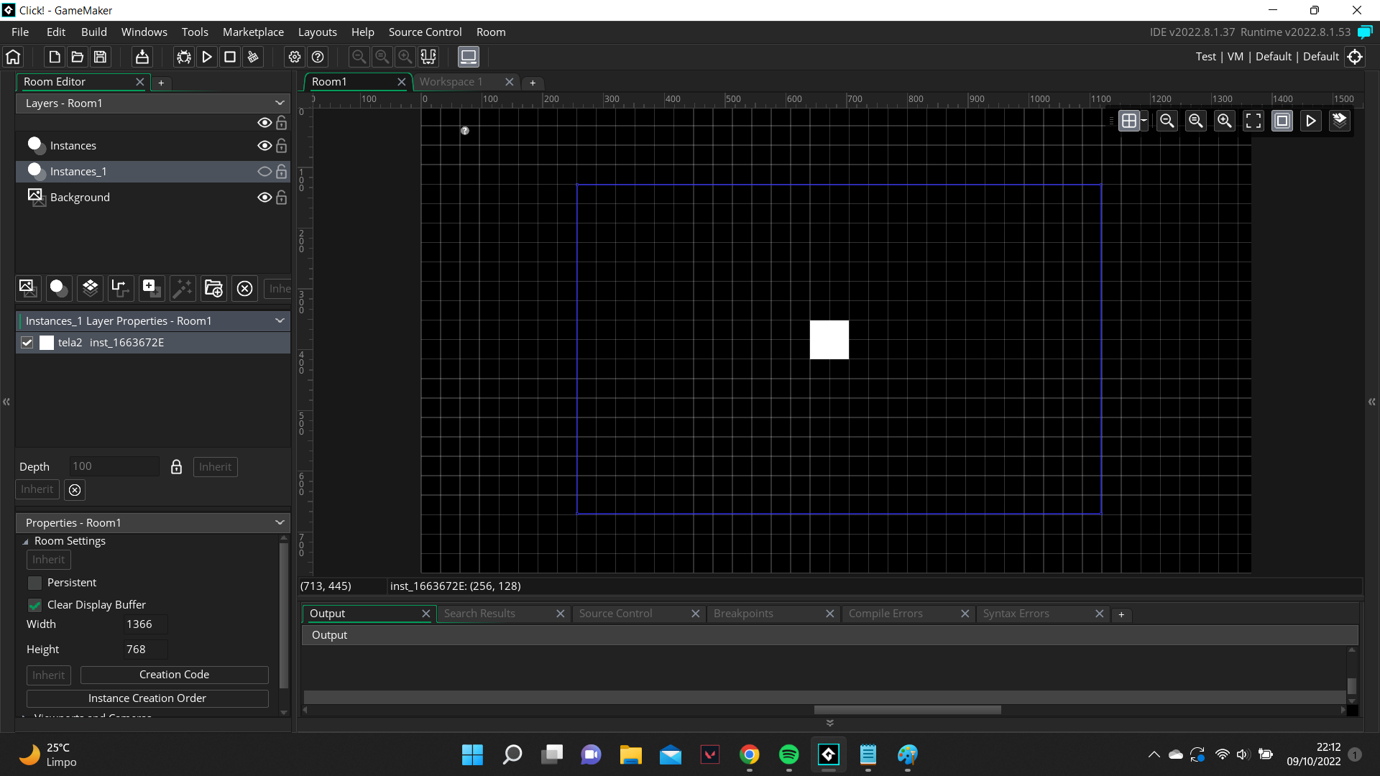Disable Clear Display Buffer
1380x776 pixels.
pos(34,605)
